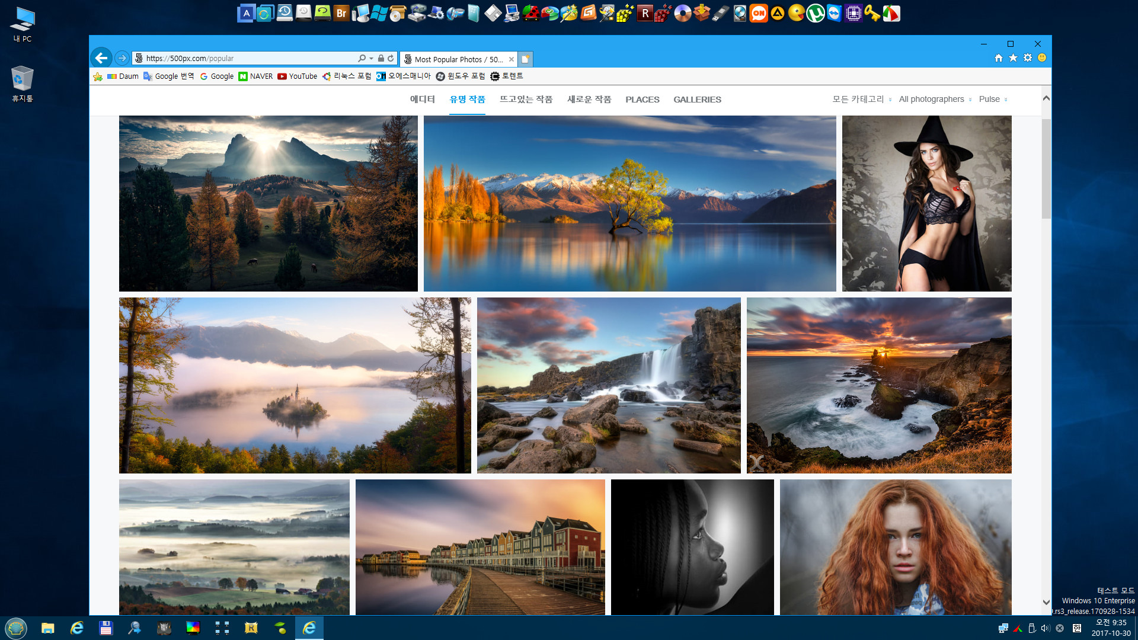Screen dimensions: 1138x640
Task: Open the 윈도우 포럼 bookmark
Action: coord(461,76)
